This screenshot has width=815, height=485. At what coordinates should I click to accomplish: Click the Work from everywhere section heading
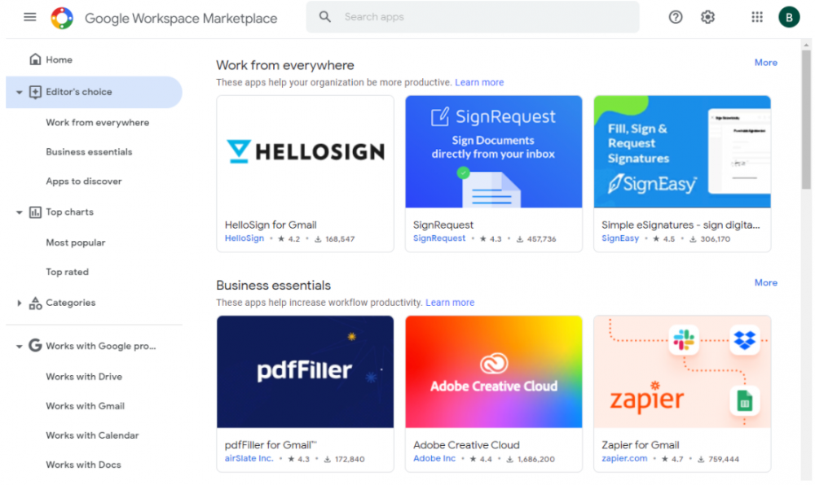point(284,65)
